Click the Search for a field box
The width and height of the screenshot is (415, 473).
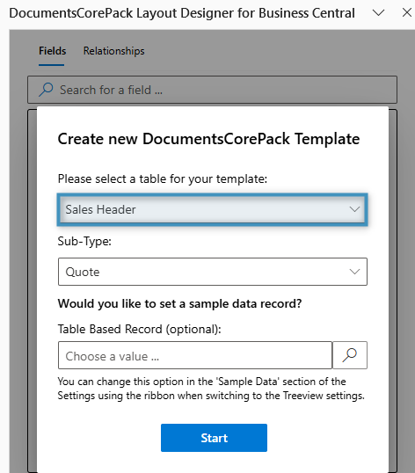[x=212, y=90]
